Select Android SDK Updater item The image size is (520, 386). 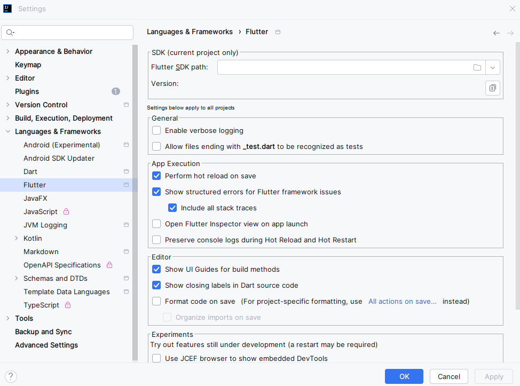click(x=59, y=158)
